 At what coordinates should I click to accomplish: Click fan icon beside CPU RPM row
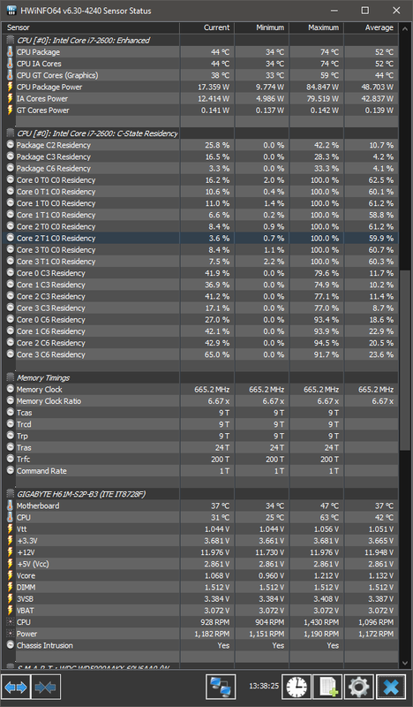pyautogui.click(x=11, y=622)
